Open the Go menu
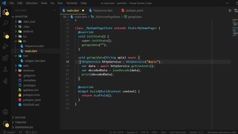238x134 pixels. 52,3
